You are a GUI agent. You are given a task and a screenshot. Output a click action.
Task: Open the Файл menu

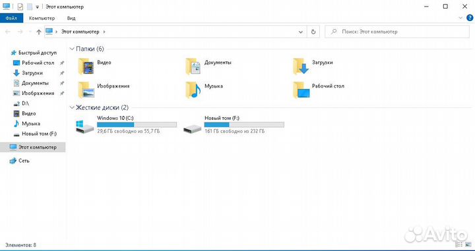click(11, 18)
